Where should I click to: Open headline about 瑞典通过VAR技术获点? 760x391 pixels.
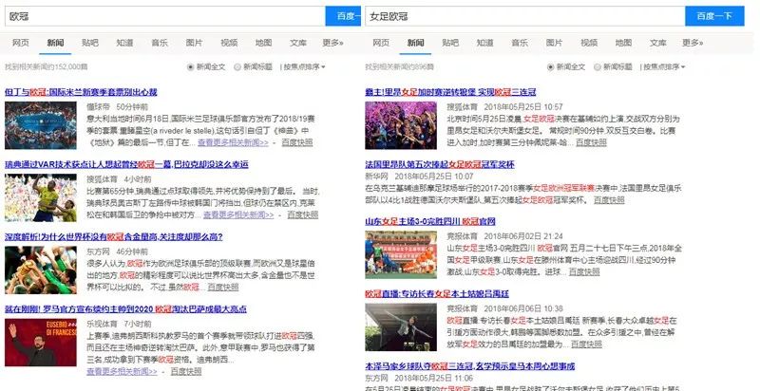(126, 164)
